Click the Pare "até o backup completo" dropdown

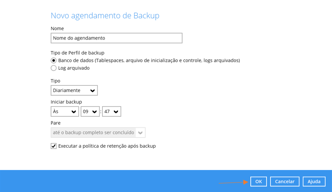(x=98, y=132)
